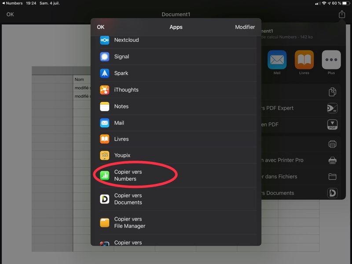
Task: Select the Signal app icon
Action: tap(104, 56)
